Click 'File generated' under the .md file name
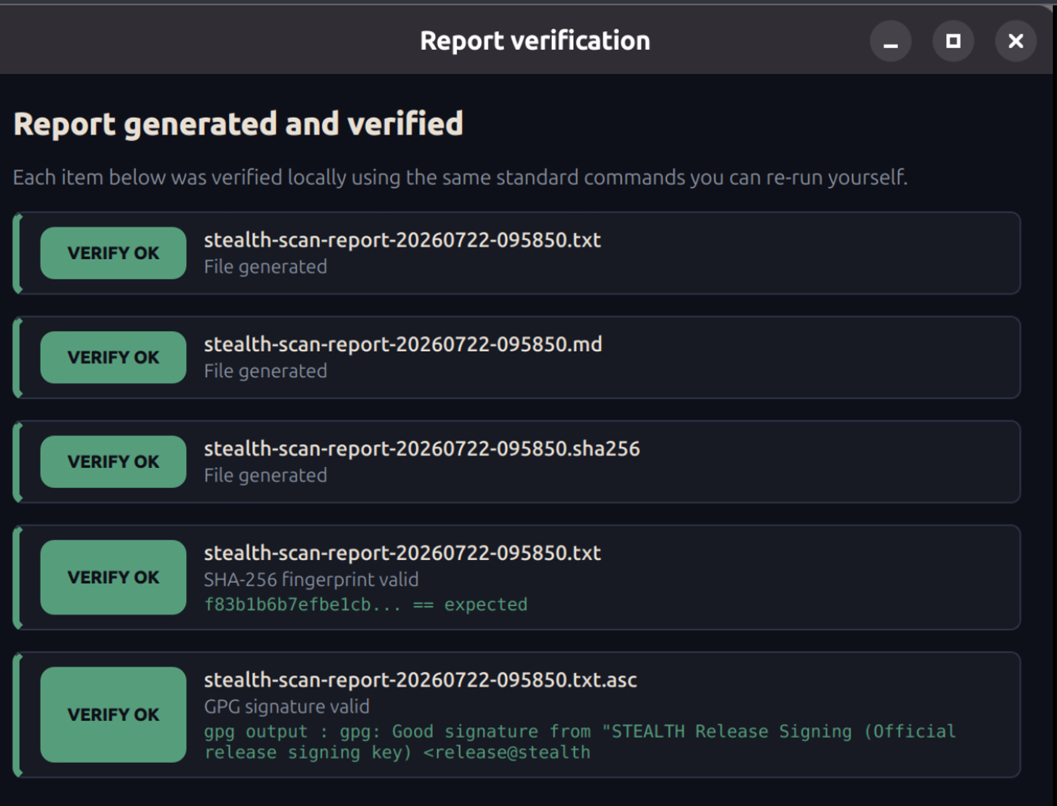 (x=265, y=371)
